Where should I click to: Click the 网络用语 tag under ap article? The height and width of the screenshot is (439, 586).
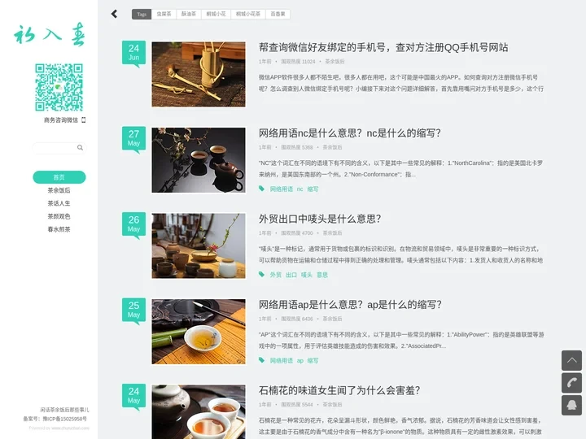[282, 361]
